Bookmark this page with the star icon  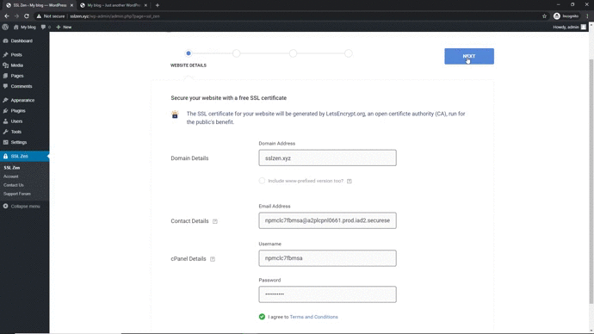544,16
